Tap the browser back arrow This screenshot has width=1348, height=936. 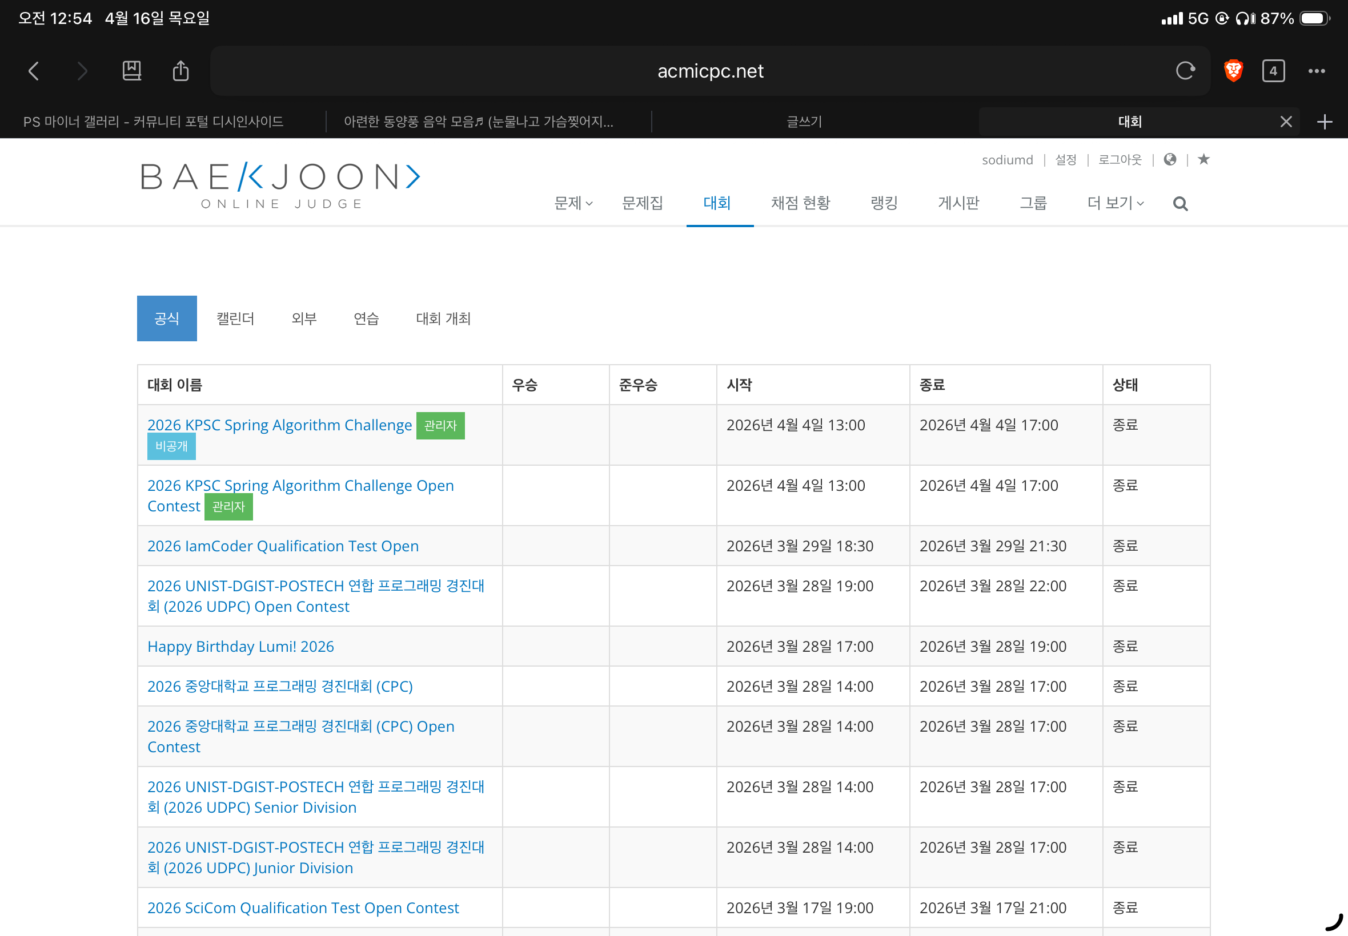[34, 71]
